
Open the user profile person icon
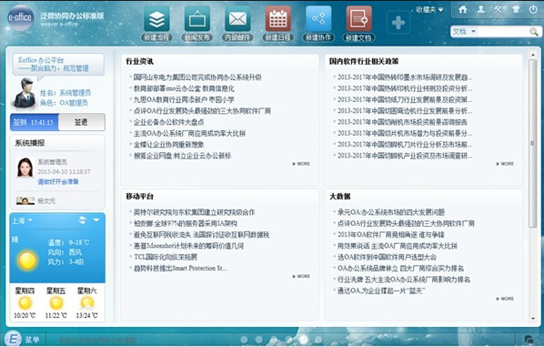(x=480, y=9)
